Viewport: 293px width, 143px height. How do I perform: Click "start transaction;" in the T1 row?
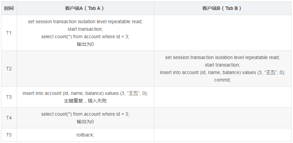point(85,29)
